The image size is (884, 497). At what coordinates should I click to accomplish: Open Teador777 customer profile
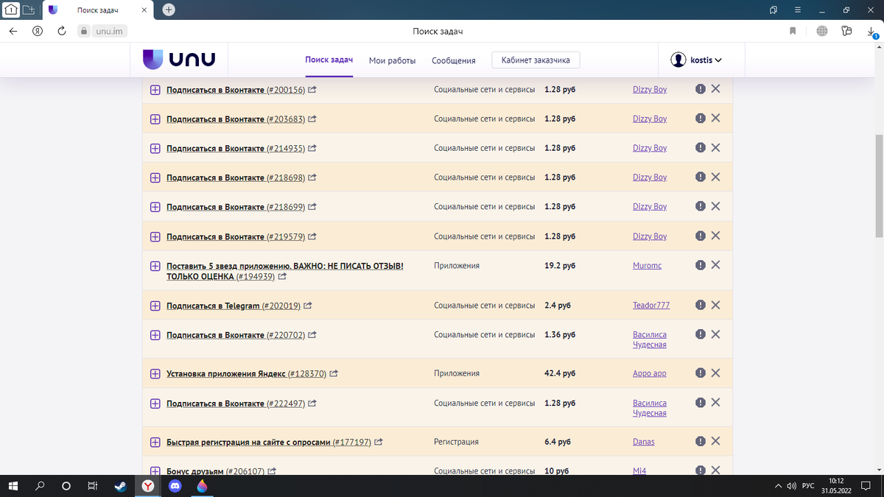point(651,305)
